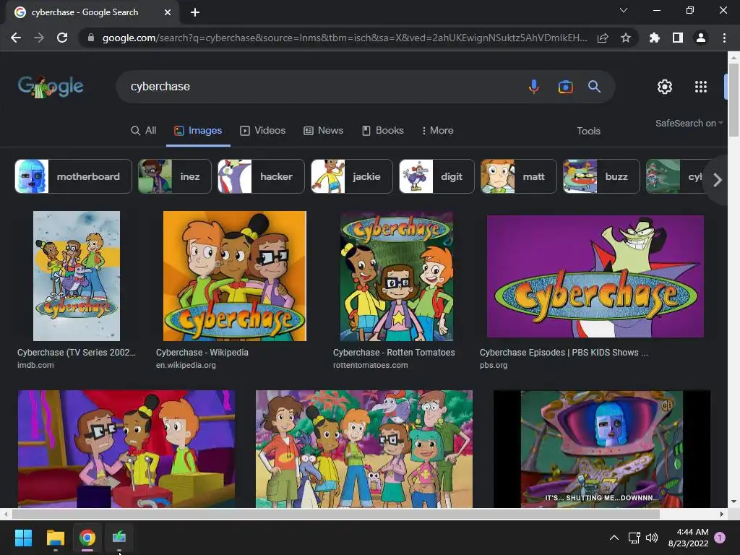This screenshot has width=740, height=555.
Task: Close the cyberchase Google Search tab
Action: click(x=168, y=12)
